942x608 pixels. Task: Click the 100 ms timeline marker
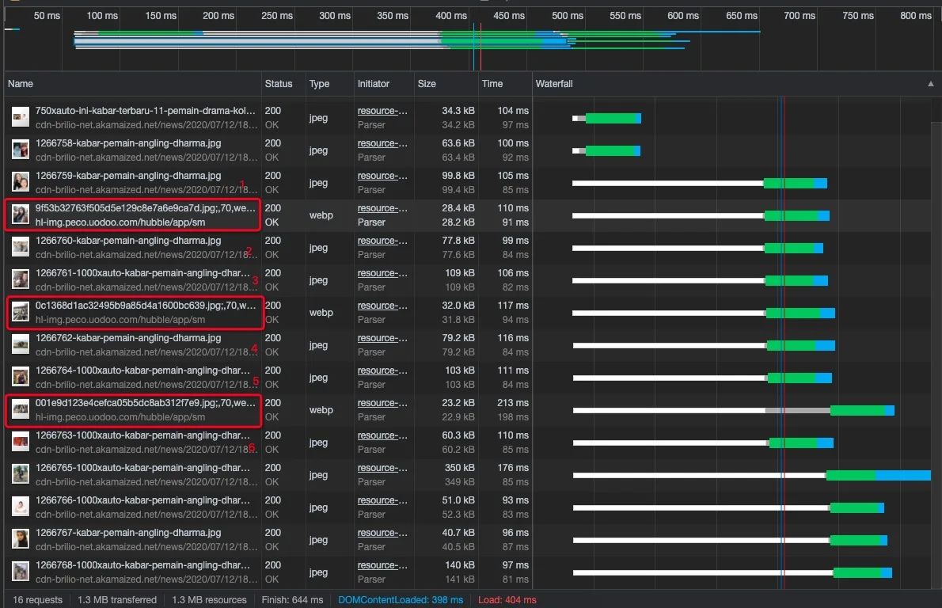pos(102,16)
